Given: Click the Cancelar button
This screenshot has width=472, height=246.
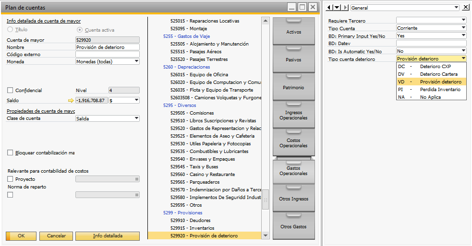Looking at the screenshot, I should coord(56,236).
